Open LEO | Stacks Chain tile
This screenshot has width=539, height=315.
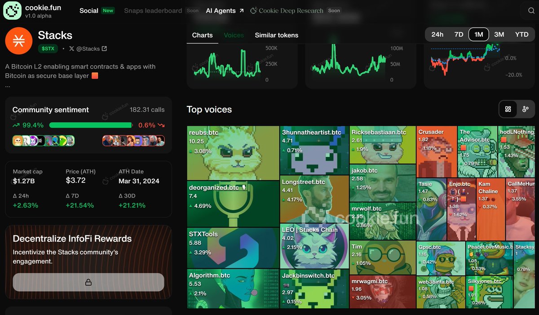pyautogui.click(x=314, y=246)
